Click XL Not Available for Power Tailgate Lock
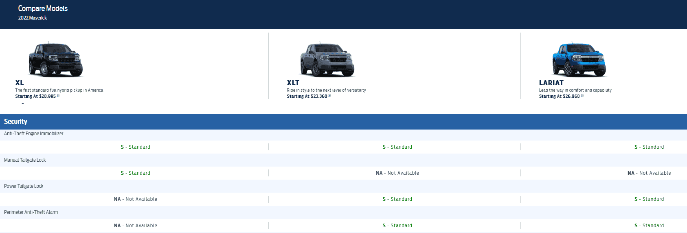687x233 pixels. (135, 199)
